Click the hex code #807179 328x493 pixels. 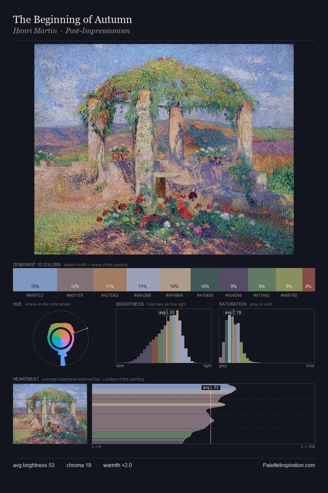tap(75, 295)
